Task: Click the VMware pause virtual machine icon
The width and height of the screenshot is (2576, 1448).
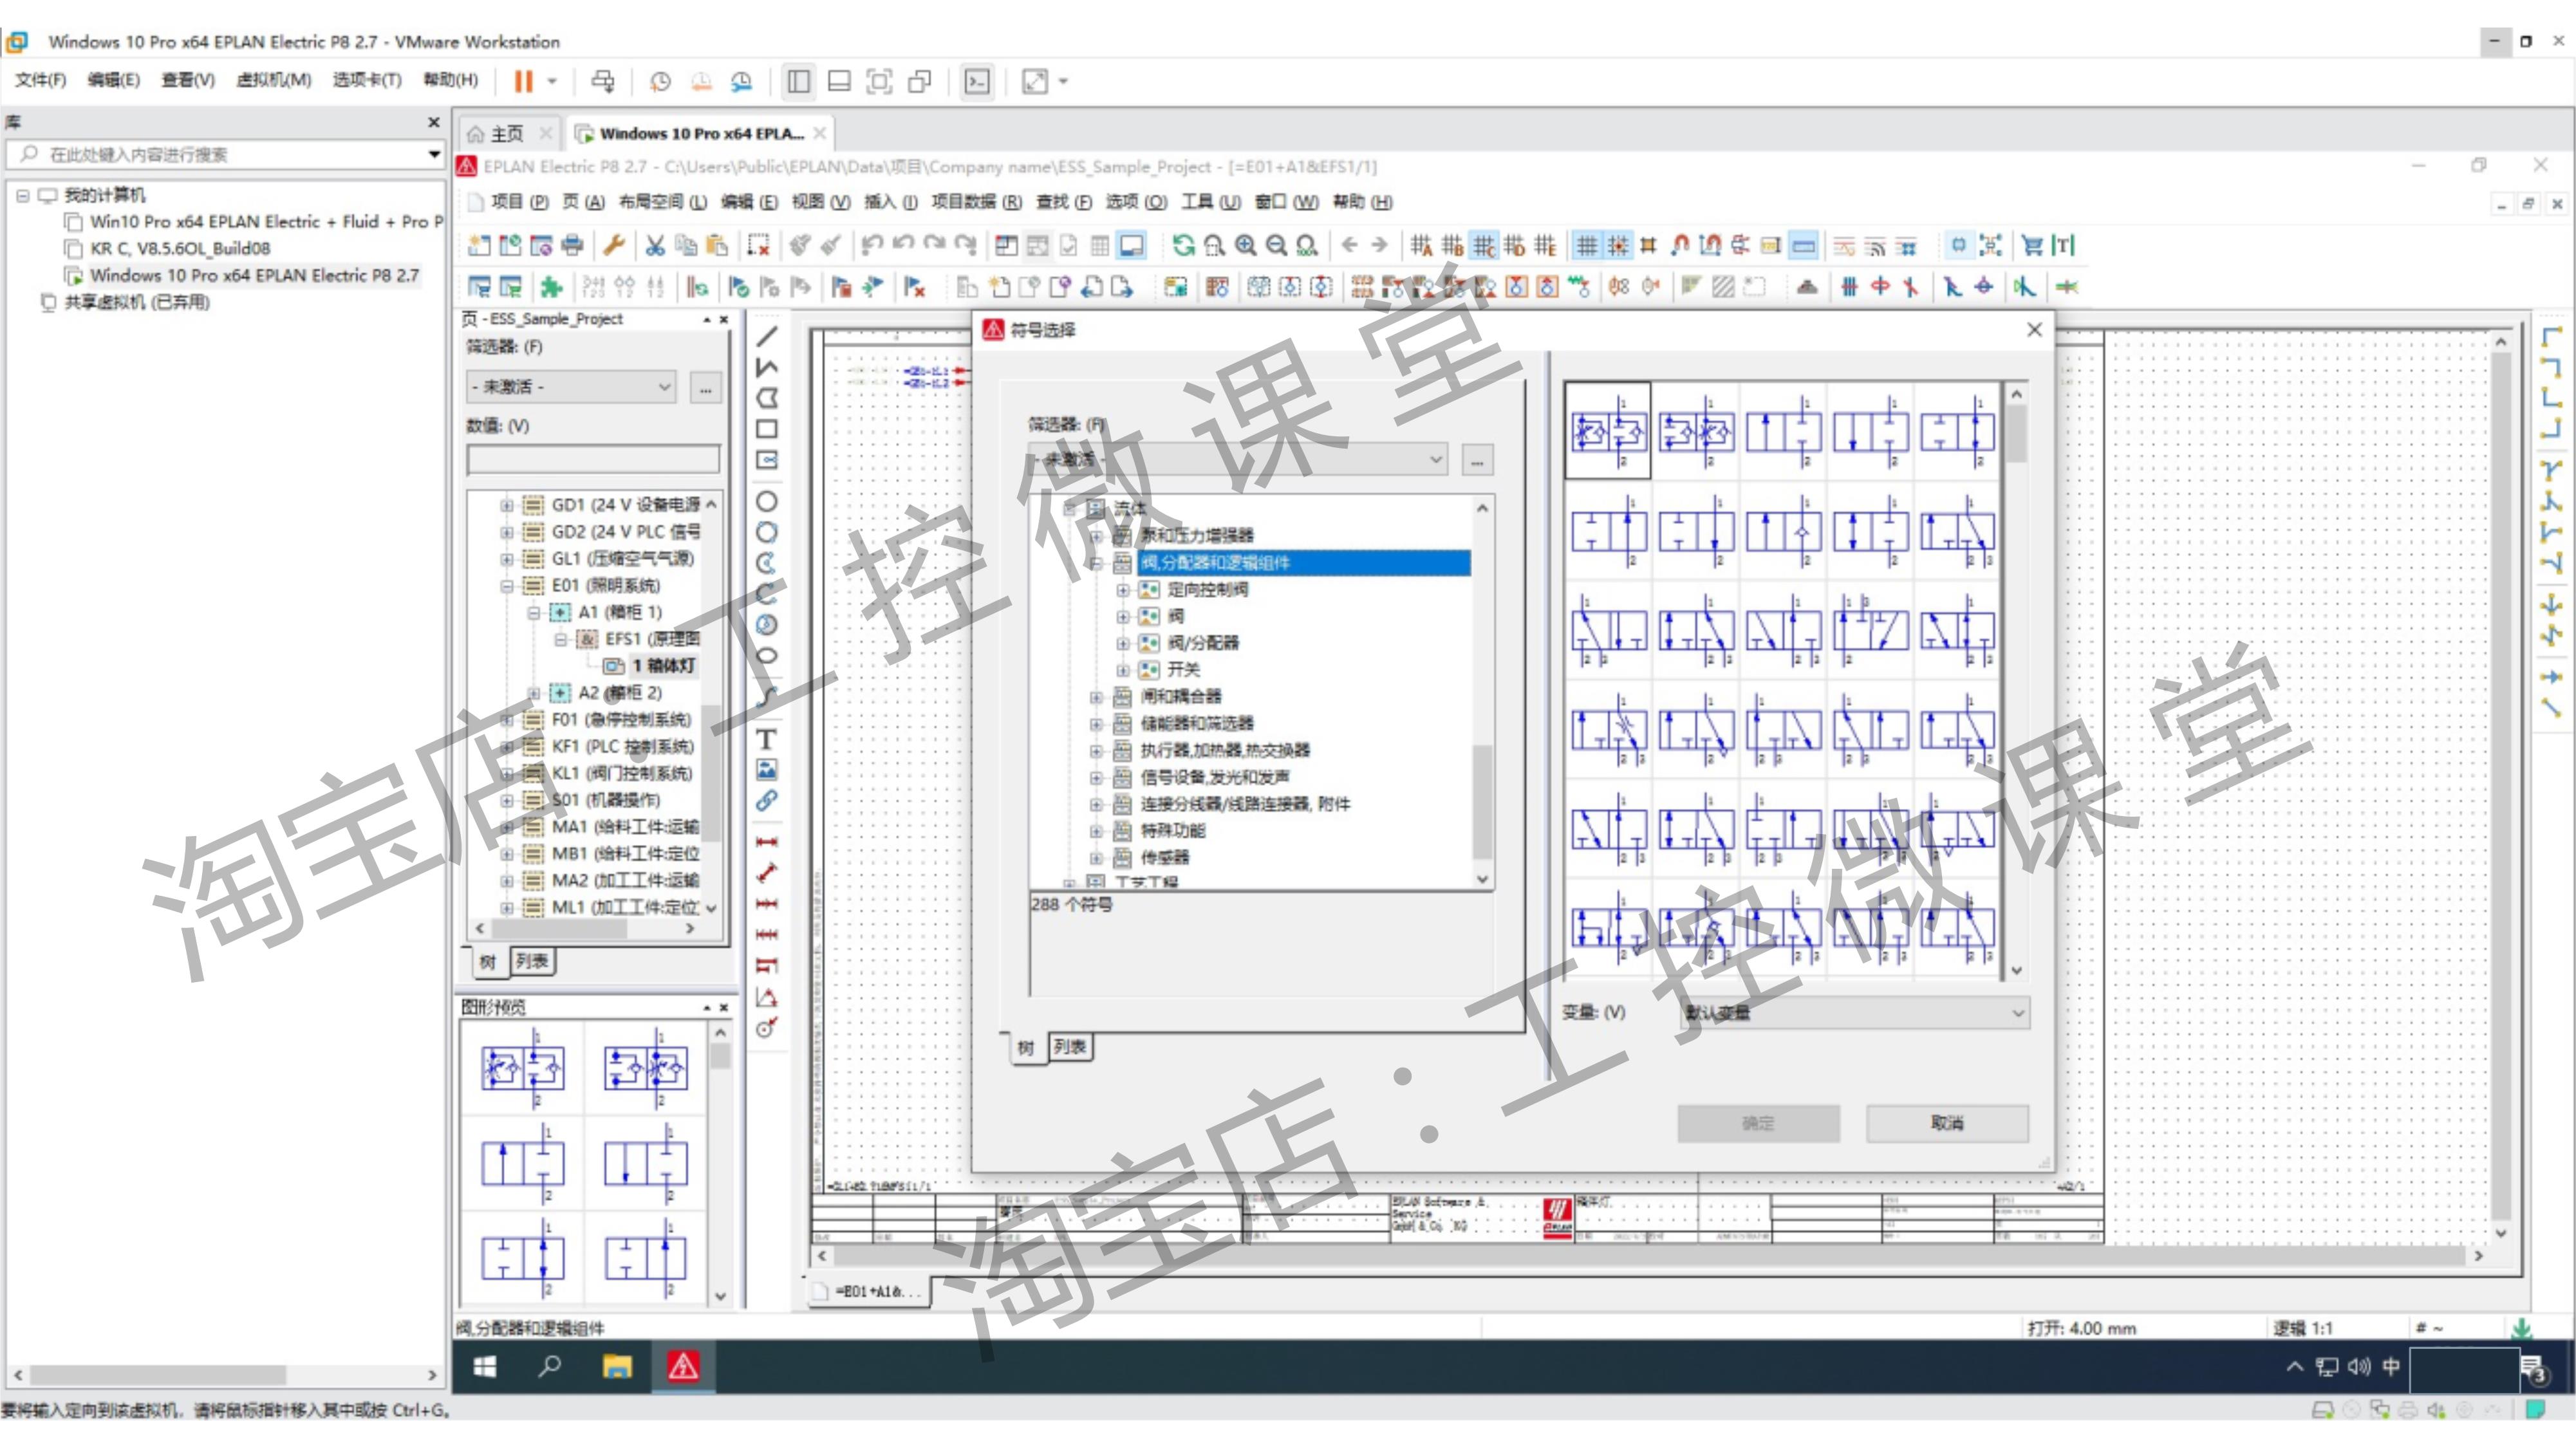Action: [x=523, y=81]
